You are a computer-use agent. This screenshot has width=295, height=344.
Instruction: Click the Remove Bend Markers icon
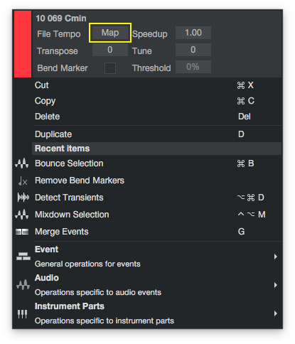pos(23,181)
